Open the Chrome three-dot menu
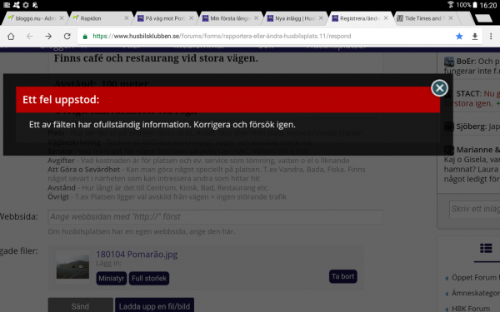Viewport: 500px width, 312px height. point(491,37)
